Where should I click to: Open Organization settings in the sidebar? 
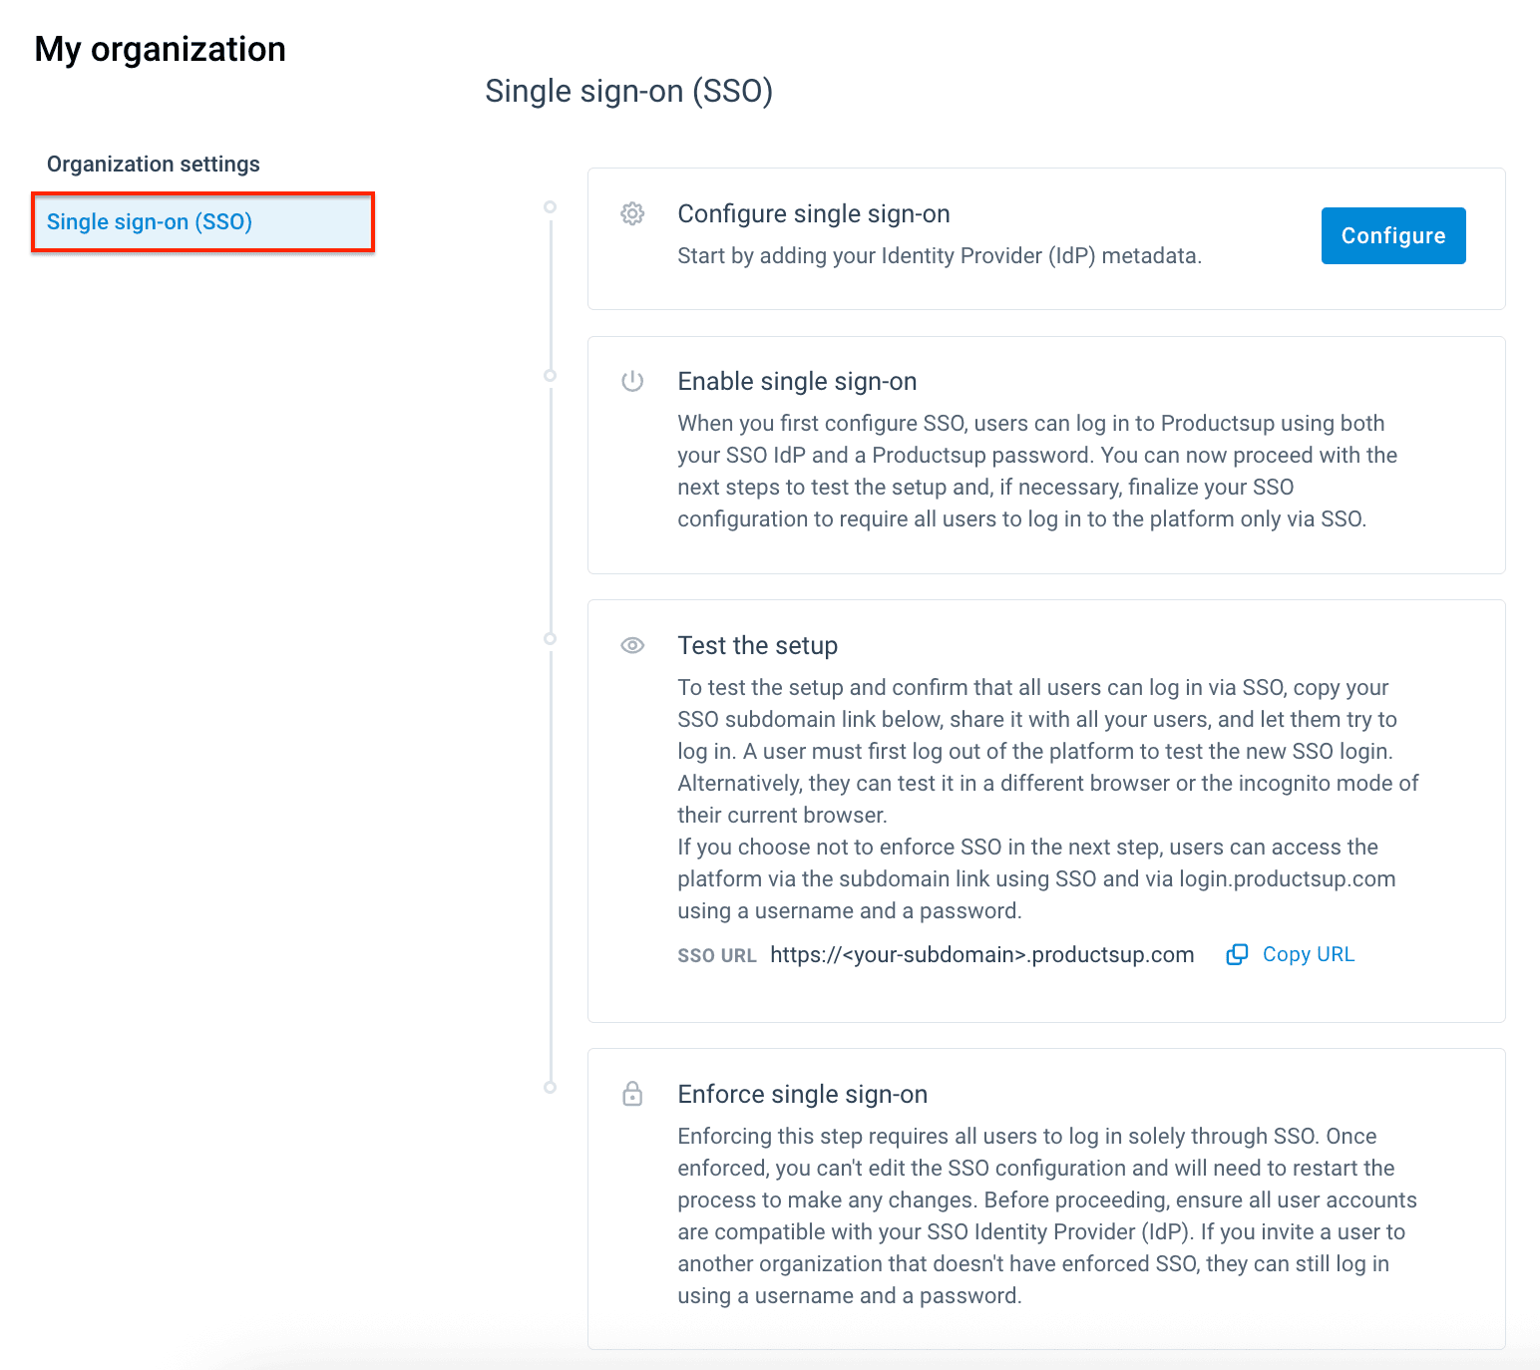coord(154,165)
